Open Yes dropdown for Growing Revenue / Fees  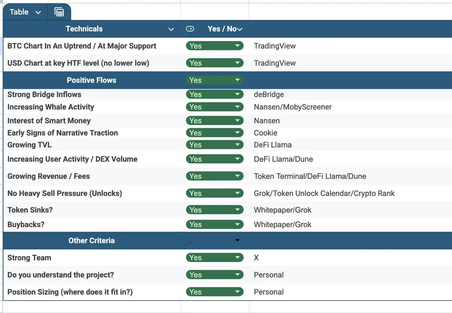point(215,176)
